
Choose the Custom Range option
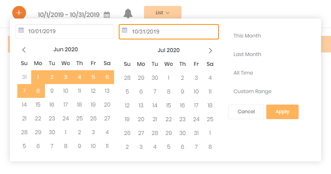[x=252, y=92]
